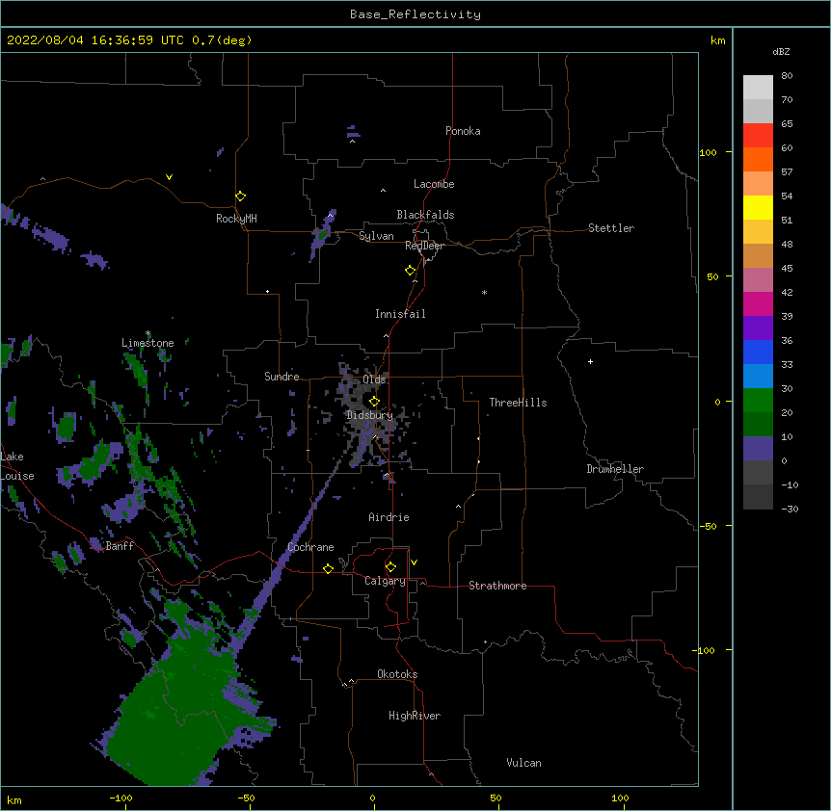Image resolution: width=831 pixels, height=811 pixels.
Task: Click the Stettler label
Action: [x=611, y=228]
